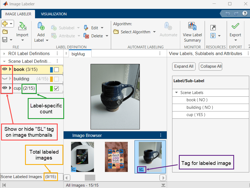Image resolution: width=250 pixels, height=188 pixels.
Task: Uncheck the cup scene label checkbox
Action: click(x=57, y=89)
